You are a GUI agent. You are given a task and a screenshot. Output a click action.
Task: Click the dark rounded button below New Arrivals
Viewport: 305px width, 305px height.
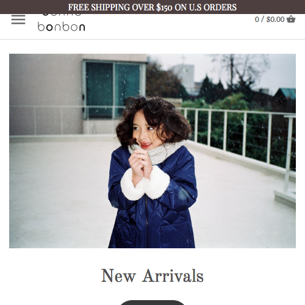point(152,303)
